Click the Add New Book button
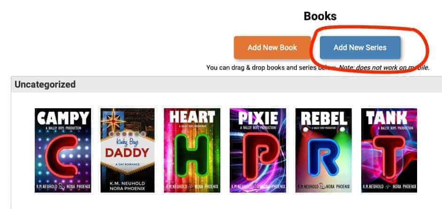Viewport: 442px width, 209px height. (x=272, y=47)
